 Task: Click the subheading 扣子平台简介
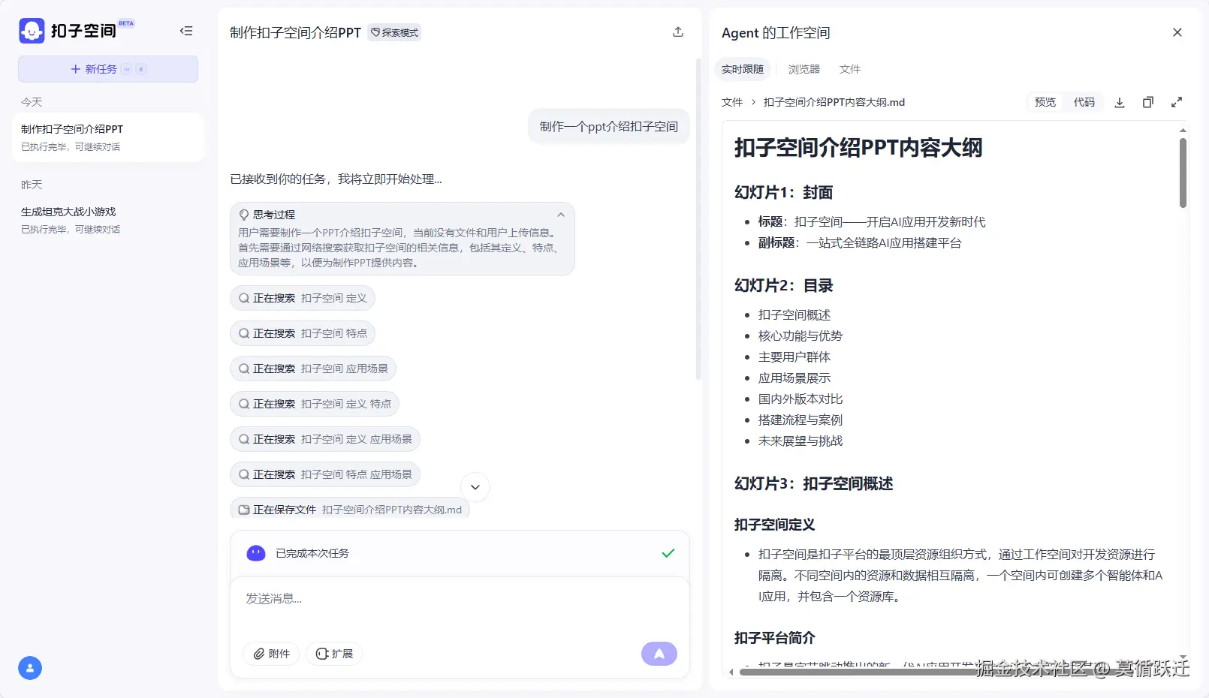coord(774,638)
